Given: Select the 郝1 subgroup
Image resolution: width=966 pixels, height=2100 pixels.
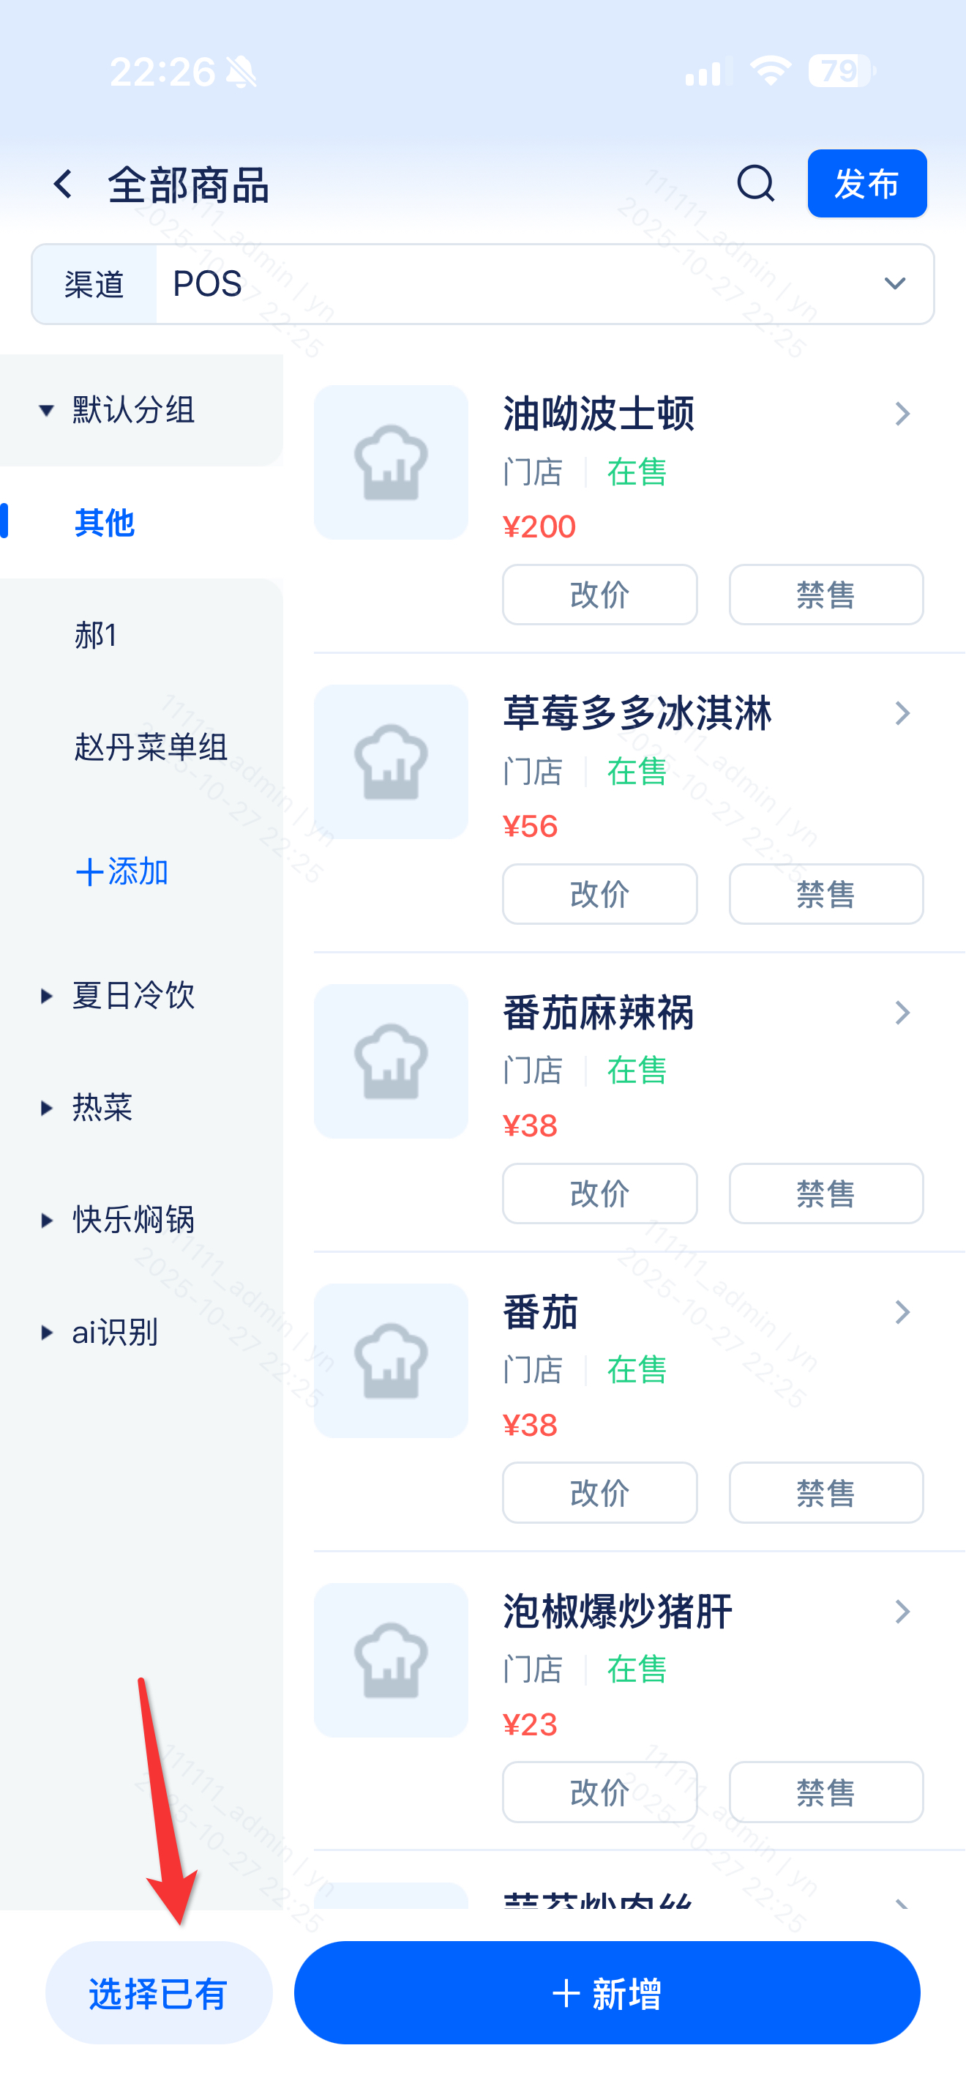Looking at the screenshot, I should (x=96, y=635).
